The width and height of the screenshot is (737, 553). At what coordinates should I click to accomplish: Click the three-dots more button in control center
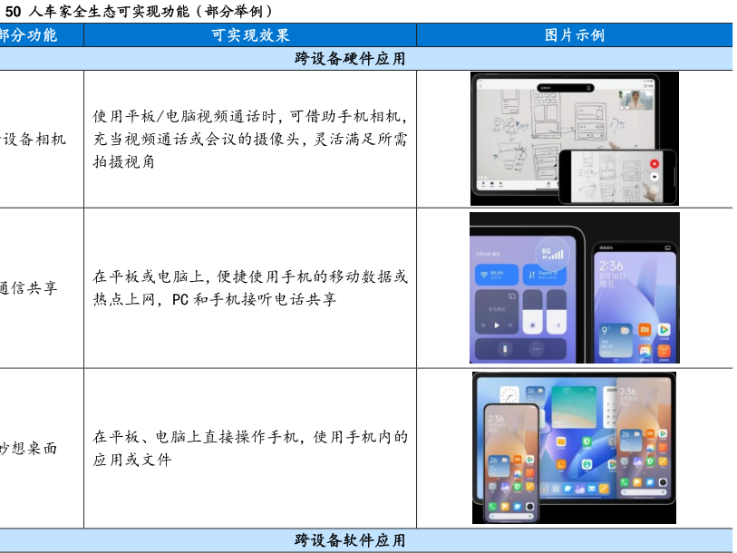(x=536, y=348)
